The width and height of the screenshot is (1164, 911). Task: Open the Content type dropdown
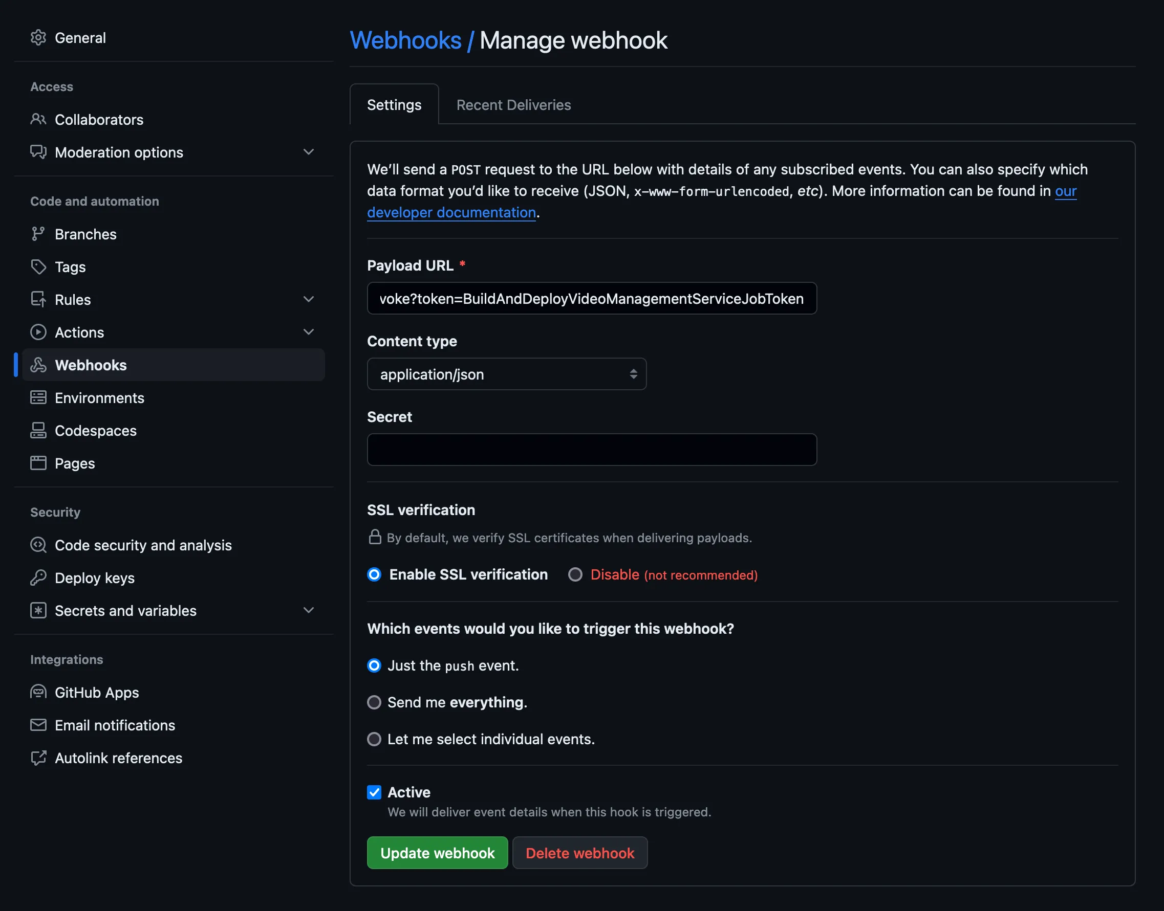(x=506, y=374)
